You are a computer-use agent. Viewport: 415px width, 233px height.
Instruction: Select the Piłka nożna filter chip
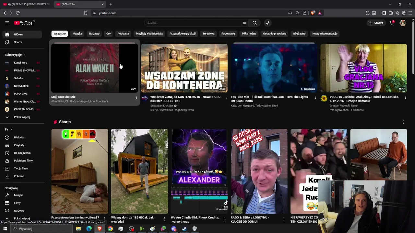[x=249, y=34]
